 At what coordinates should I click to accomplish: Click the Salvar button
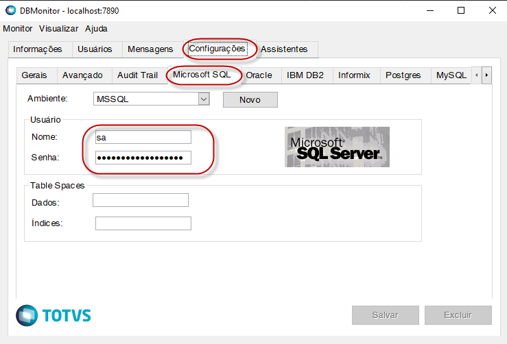(x=386, y=315)
